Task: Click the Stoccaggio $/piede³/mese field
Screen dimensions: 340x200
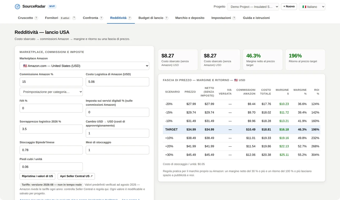Action: coord(51,150)
